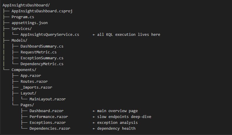Open Dashboard.razor main overview page

[46, 111]
